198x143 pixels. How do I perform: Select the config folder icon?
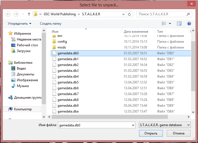tap(54, 41)
